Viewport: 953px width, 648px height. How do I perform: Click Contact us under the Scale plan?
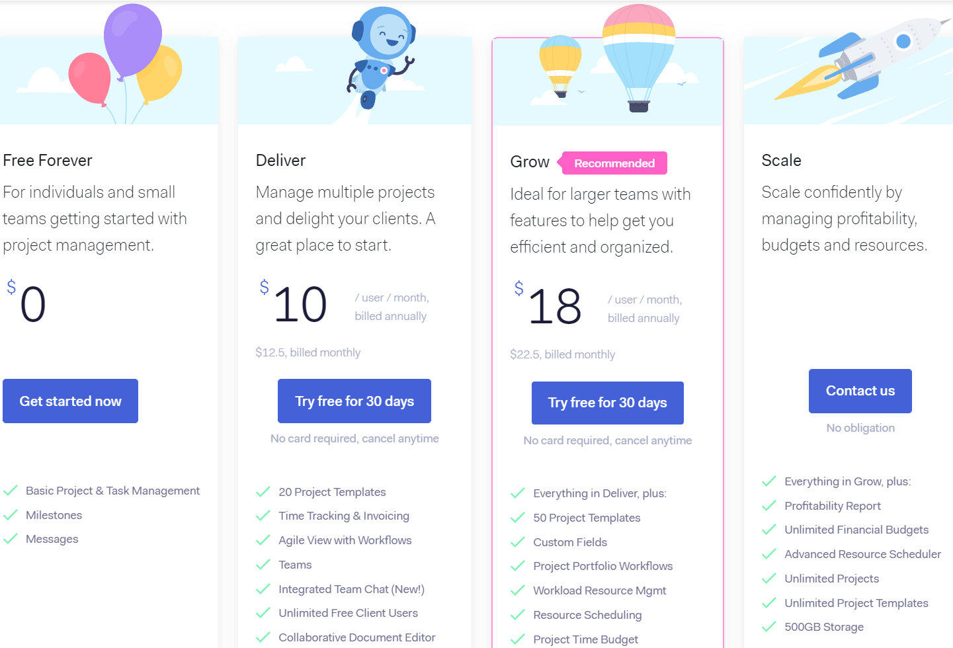(860, 391)
